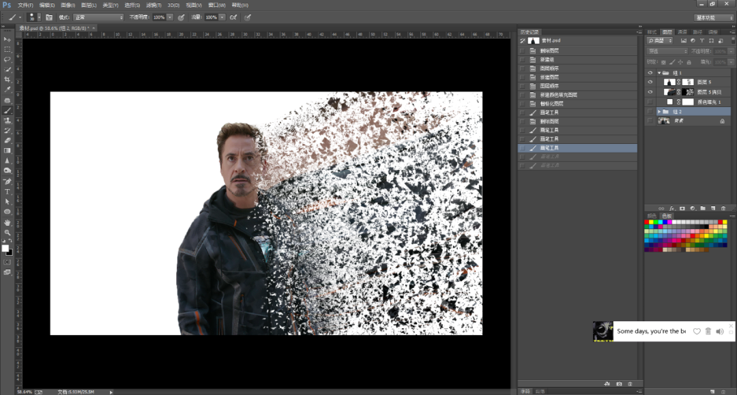
Task: Select the 素材.psd snapshot in History
Action: pos(577,40)
